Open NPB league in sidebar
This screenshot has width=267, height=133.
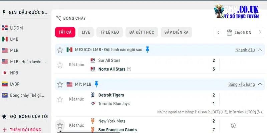(14, 73)
